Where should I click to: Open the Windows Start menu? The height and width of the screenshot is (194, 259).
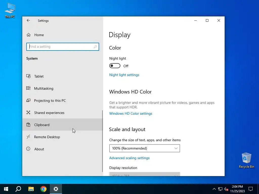tap(6, 189)
